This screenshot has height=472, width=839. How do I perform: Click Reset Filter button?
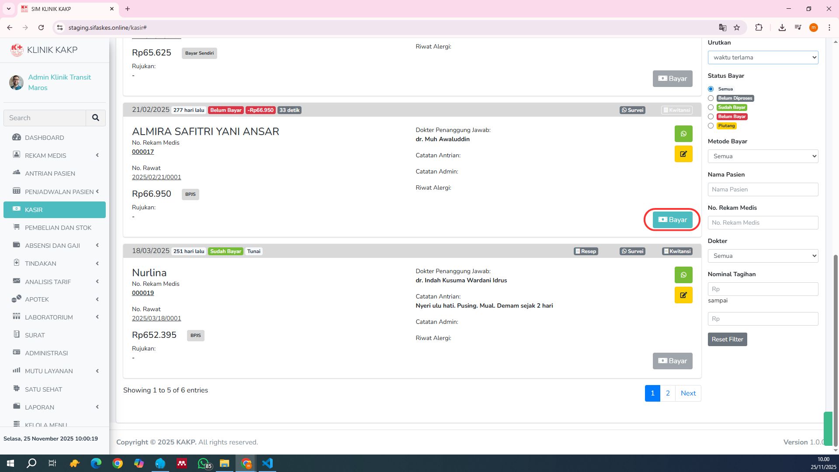[x=727, y=339]
